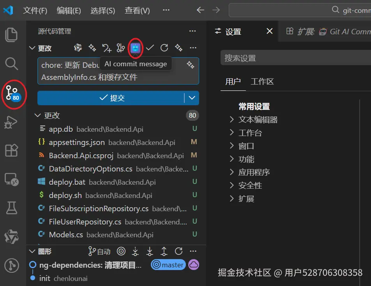Open the 编辑(E) menu
The height and width of the screenshot is (286, 371).
click(69, 11)
